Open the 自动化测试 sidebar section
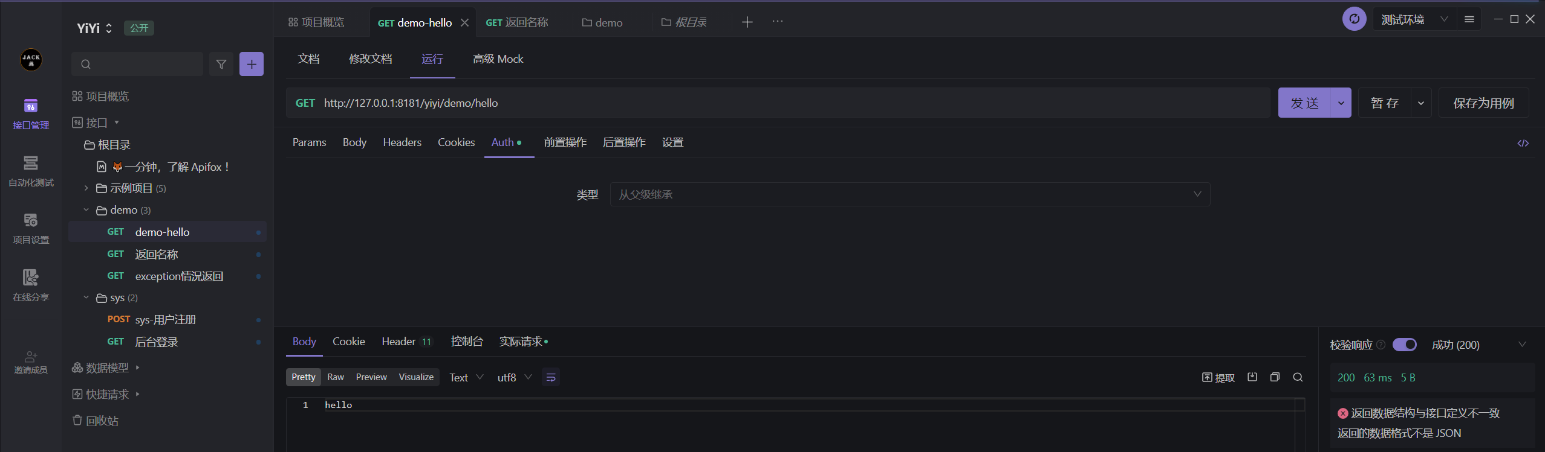This screenshot has width=1545, height=452. tap(31, 171)
